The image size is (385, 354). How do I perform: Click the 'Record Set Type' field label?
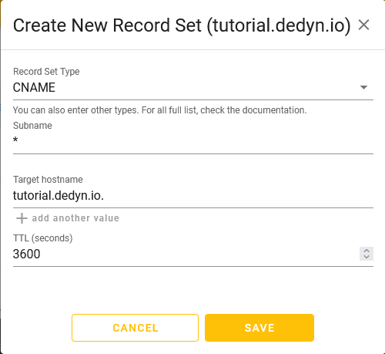pos(46,72)
